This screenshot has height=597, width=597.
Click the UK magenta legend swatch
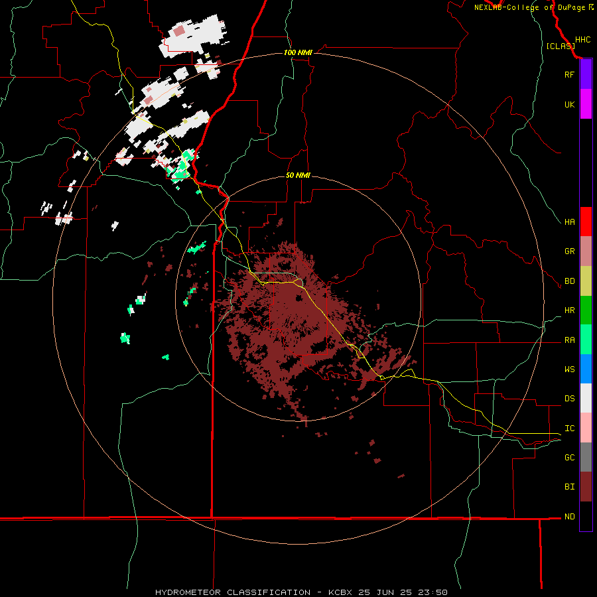click(x=586, y=104)
